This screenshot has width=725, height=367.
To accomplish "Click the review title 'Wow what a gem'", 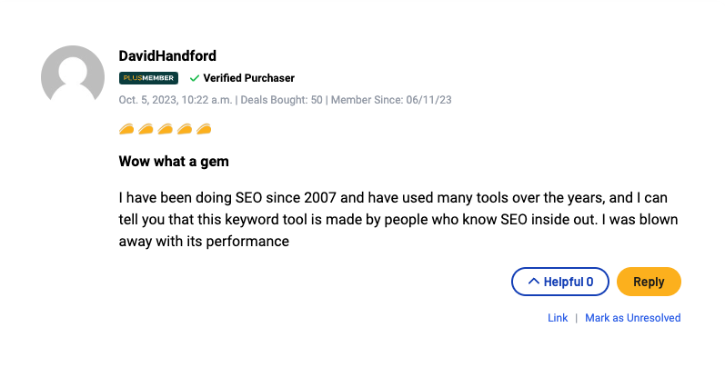I will tap(174, 162).
